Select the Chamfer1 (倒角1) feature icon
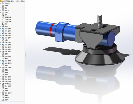This screenshot has height=104, width=133. tap(3, 40)
